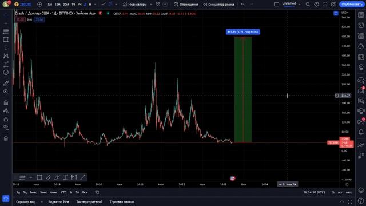Open the calendar icon in right sidebar
This screenshot has width=366, height=206.
(361, 57)
